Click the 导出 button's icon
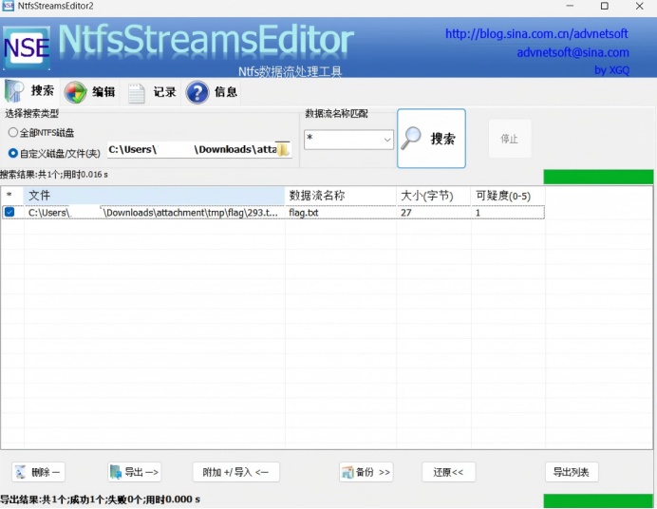 tap(116, 473)
